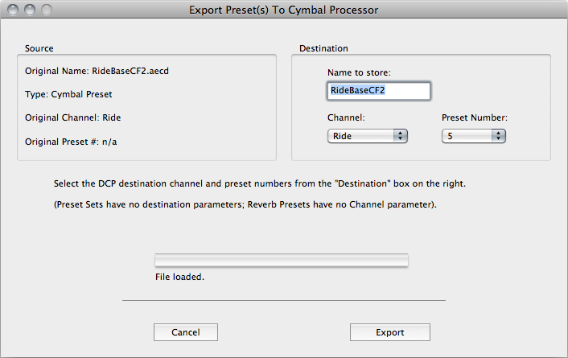Click the Name to store label
Image resolution: width=568 pixels, height=358 pixels.
(x=359, y=72)
